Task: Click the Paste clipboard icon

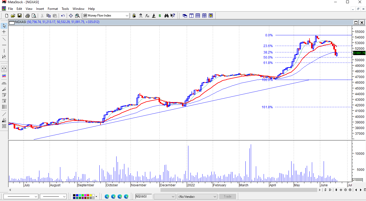Action: click(55, 16)
